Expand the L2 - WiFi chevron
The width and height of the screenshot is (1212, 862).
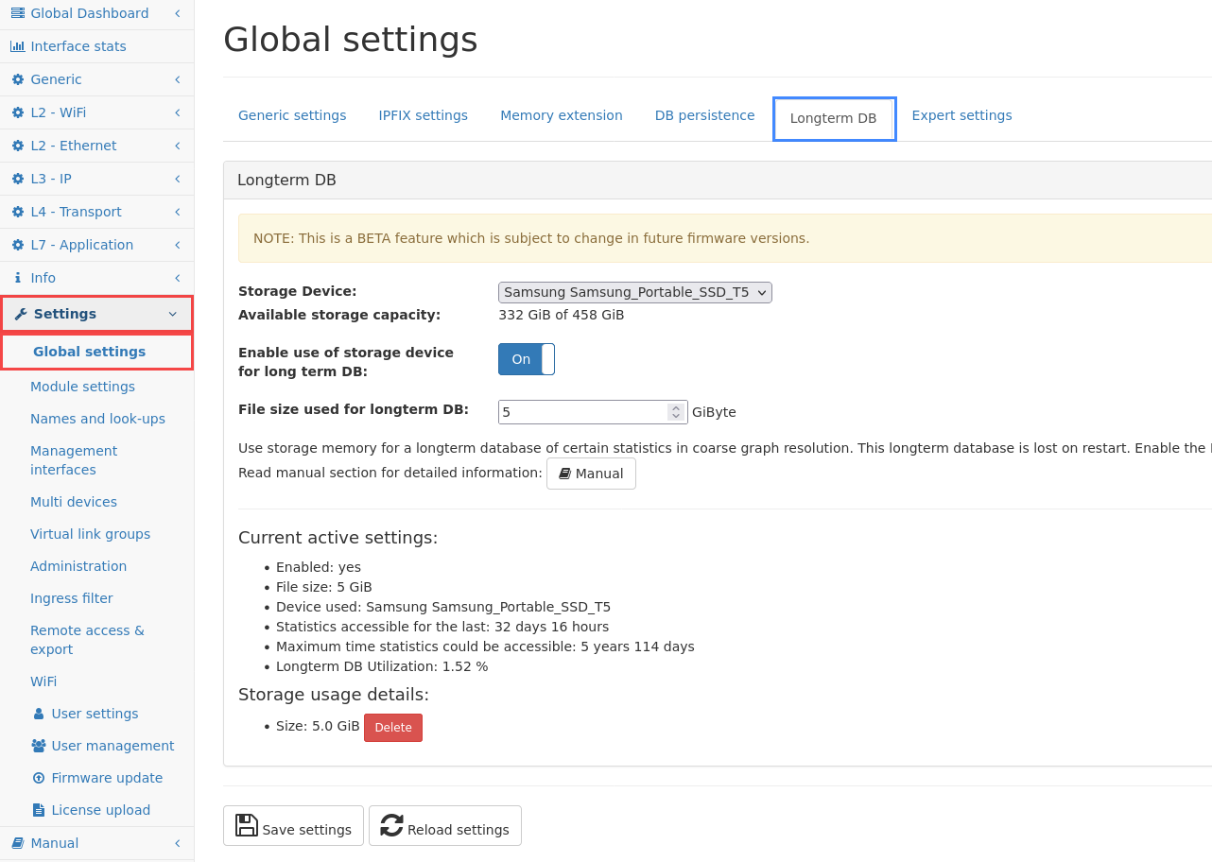pos(178,112)
